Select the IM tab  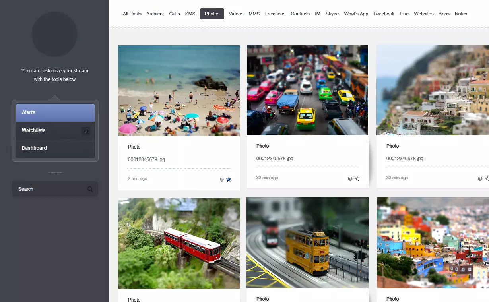click(318, 14)
